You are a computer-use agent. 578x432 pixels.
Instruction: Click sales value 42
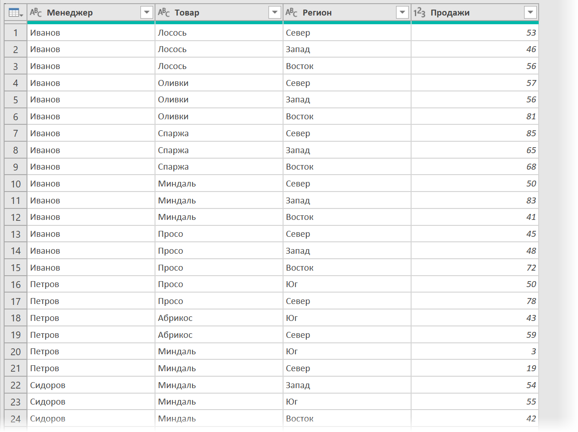coord(475,419)
